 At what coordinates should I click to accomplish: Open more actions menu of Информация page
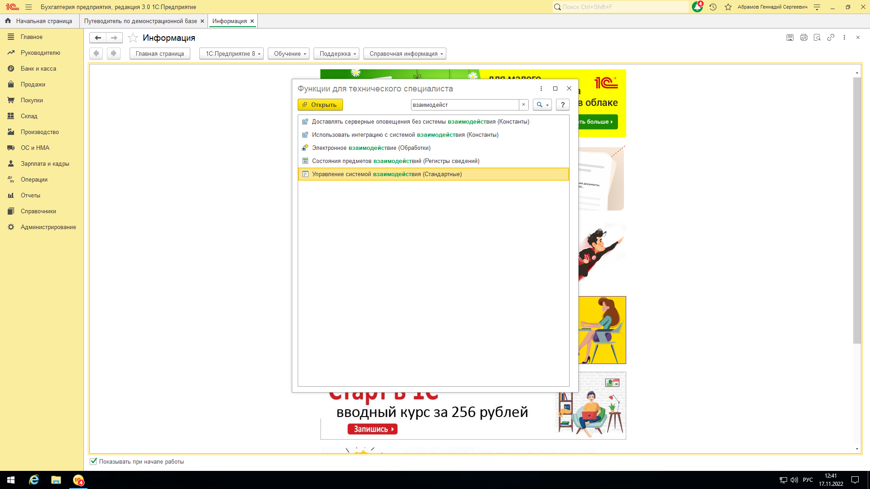[844, 38]
